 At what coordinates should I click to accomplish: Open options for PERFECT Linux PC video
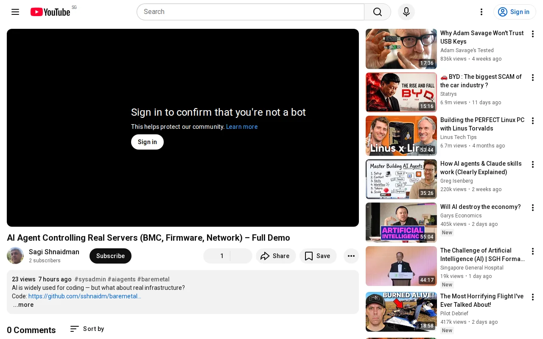[533, 121]
